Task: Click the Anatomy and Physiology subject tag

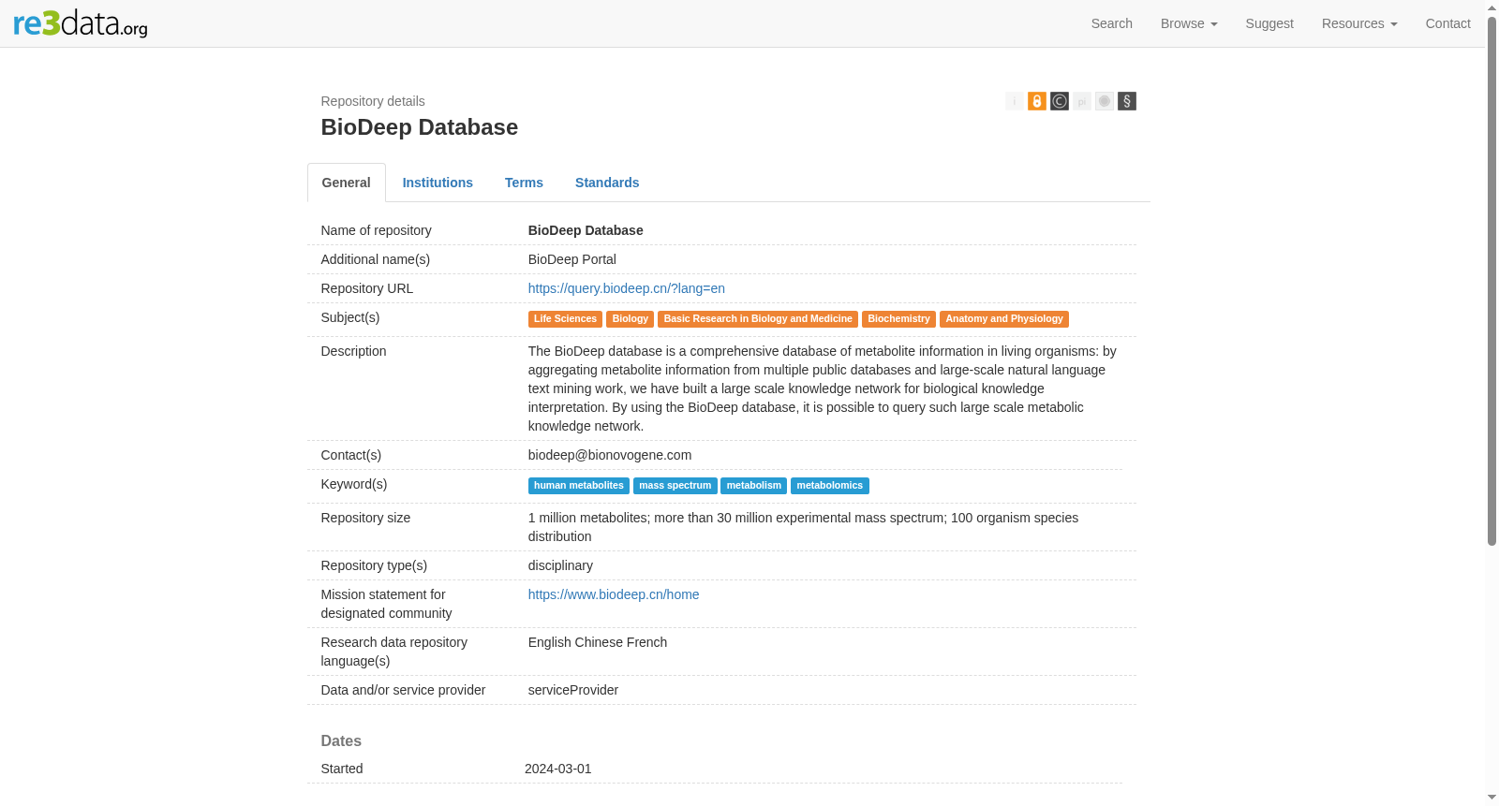Action: 1004,319
